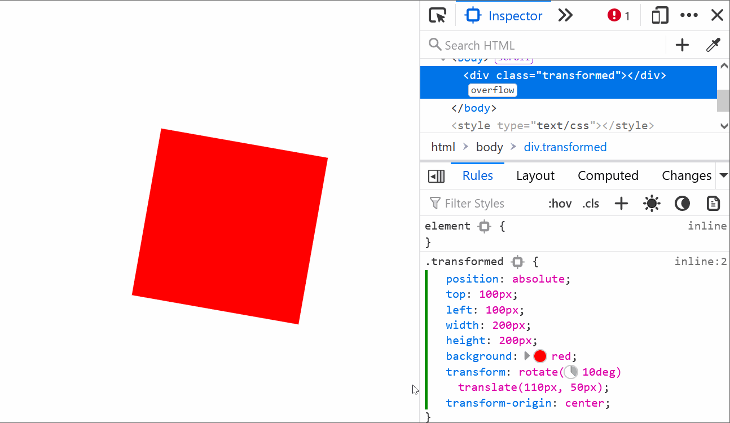Open the inline:2 stylesheet source link
The image size is (730, 423).
[x=701, y=262]
